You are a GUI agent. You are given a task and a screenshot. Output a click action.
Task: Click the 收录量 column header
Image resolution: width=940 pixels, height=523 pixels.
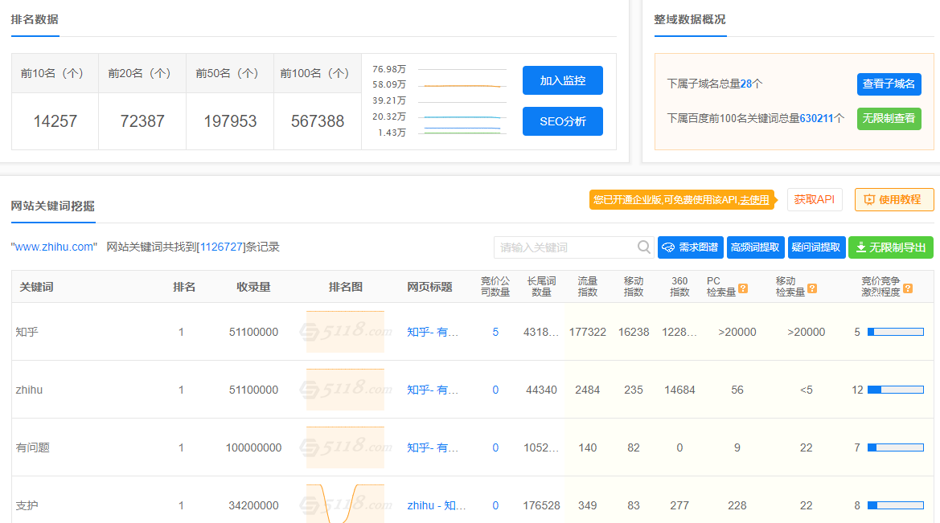tap(253, 287)
